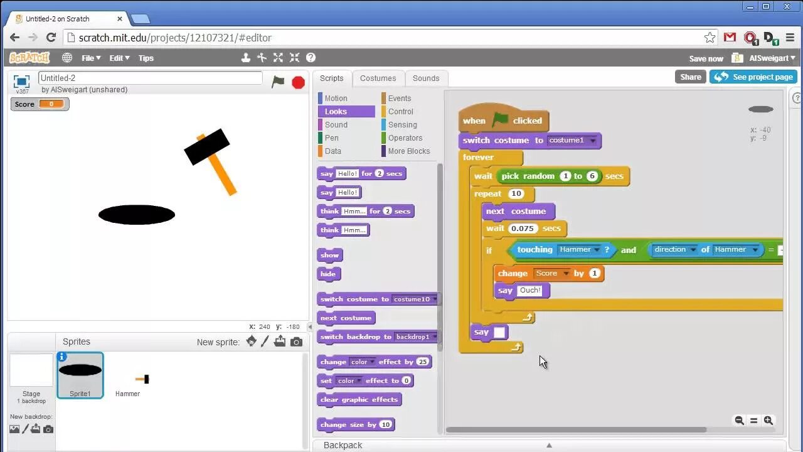803x452 pixels.
Task: Click the green flag to start the project
Action: point(278,82)
